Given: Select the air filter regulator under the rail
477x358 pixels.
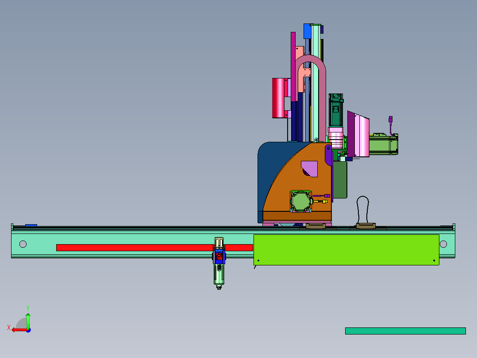Looking at the screenshot, I should (x=219, y=263).
